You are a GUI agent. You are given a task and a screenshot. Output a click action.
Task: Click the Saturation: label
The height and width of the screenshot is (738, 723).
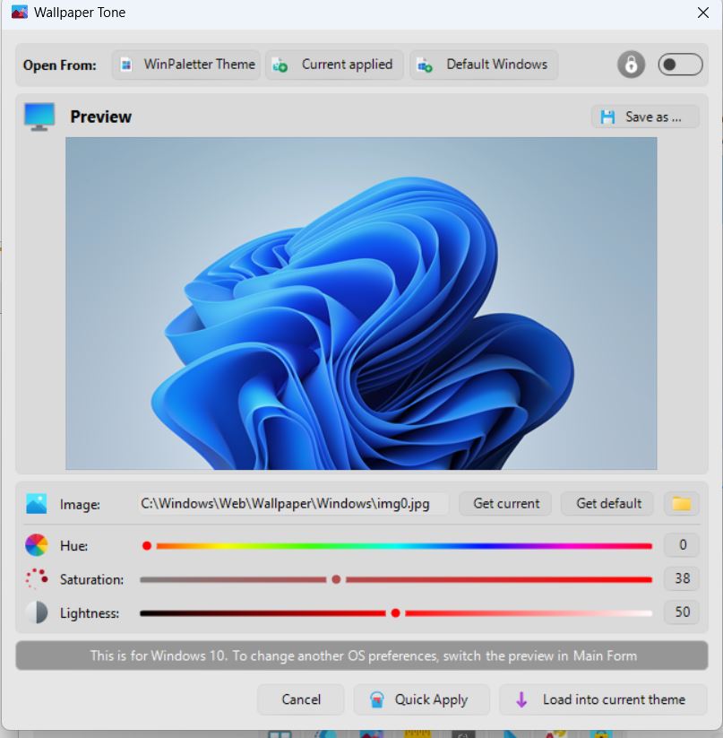[91, 579]
